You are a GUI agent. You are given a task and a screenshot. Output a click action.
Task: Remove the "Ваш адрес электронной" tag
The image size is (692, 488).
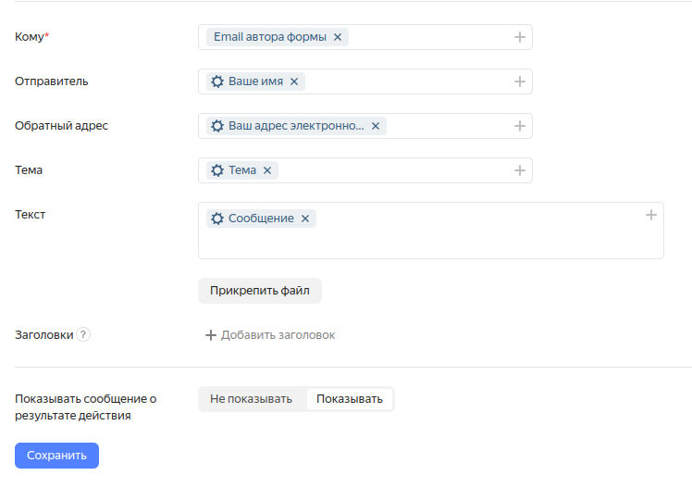[376, 126]
